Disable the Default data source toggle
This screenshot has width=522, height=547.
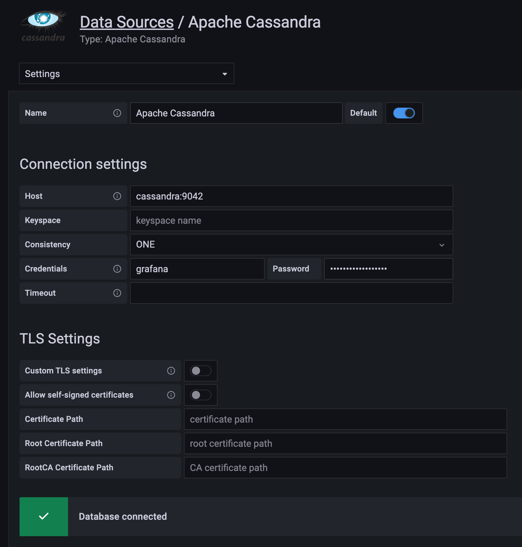click(404, 113)
